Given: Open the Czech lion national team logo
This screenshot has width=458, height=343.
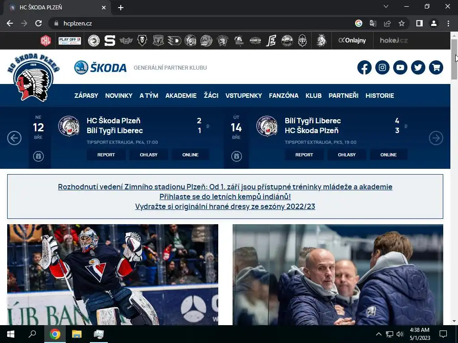Looking at the screenshot, I should [x=321, y=41].
